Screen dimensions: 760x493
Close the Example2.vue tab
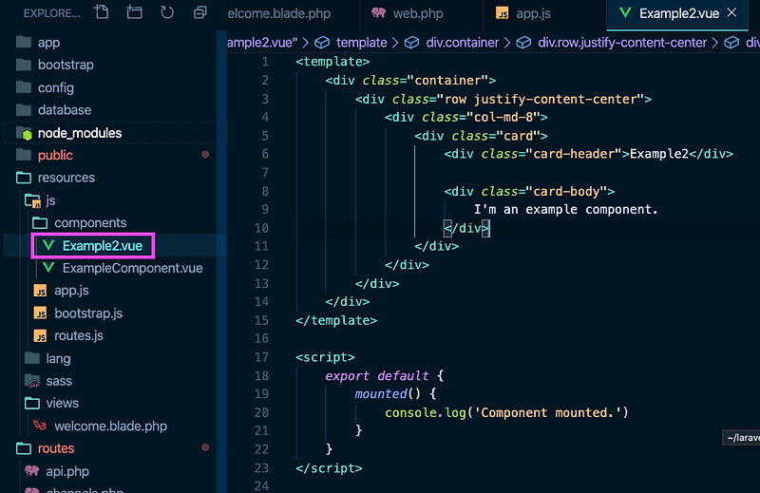pos(731,13)
